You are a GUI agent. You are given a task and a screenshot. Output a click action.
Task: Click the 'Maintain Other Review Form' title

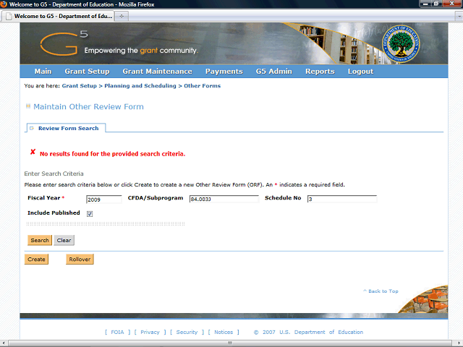click(88, 106)
